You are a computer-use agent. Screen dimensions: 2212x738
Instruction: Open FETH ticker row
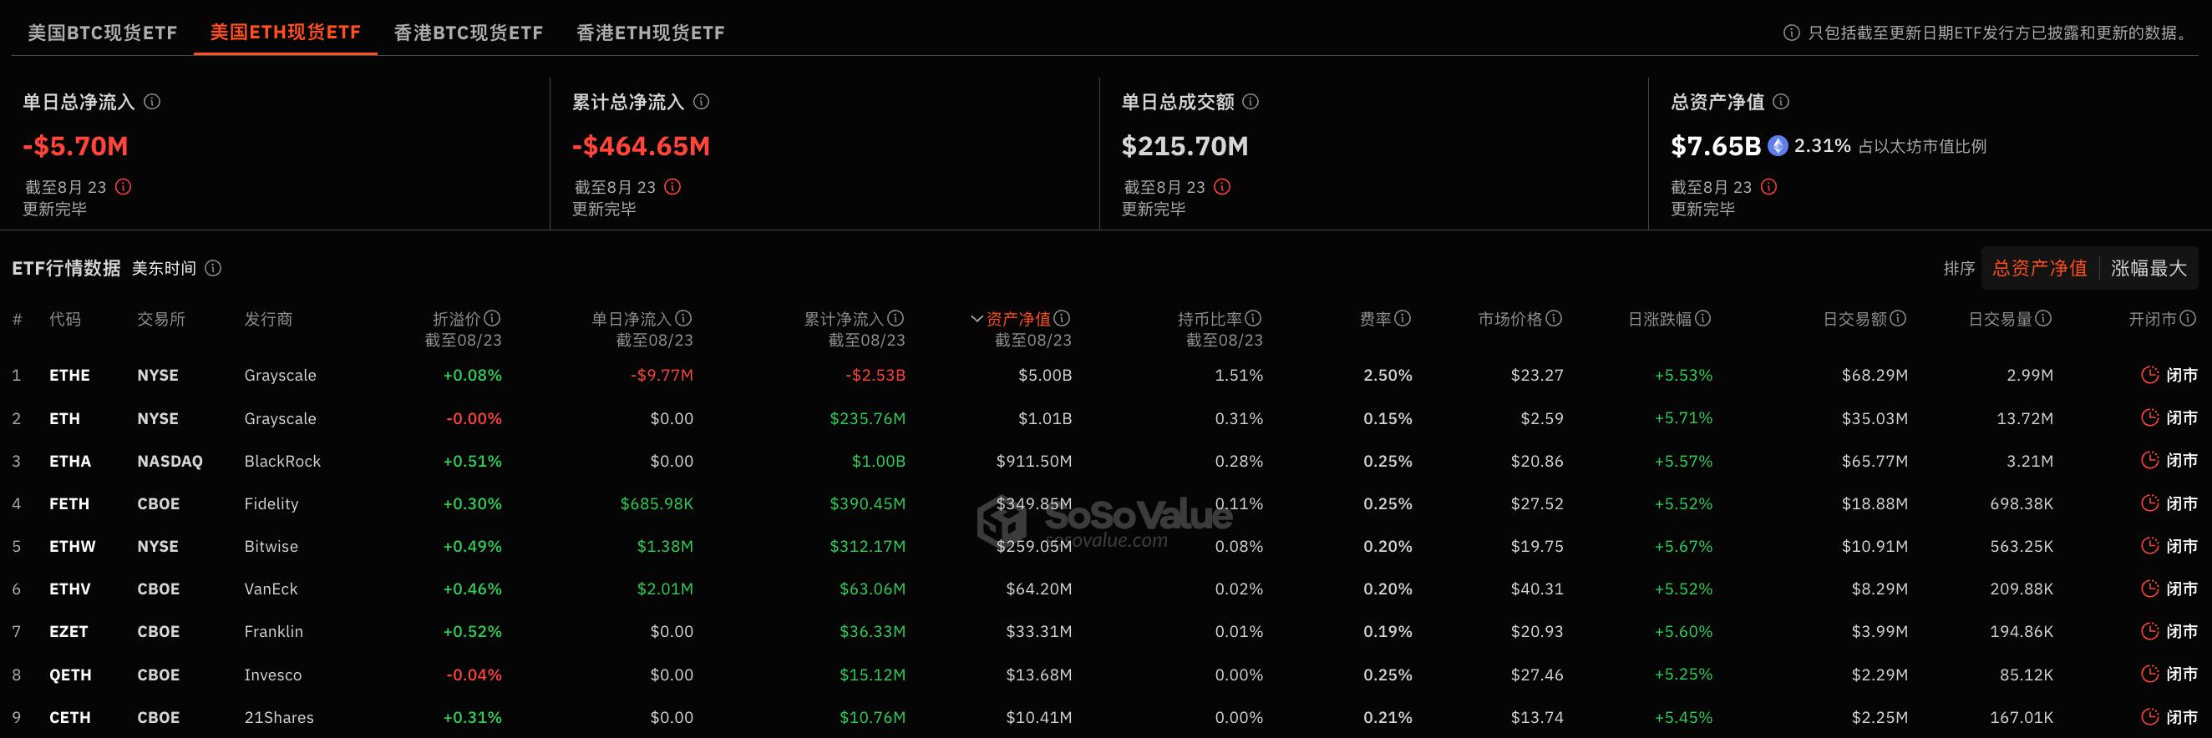[x=68, y=503]
